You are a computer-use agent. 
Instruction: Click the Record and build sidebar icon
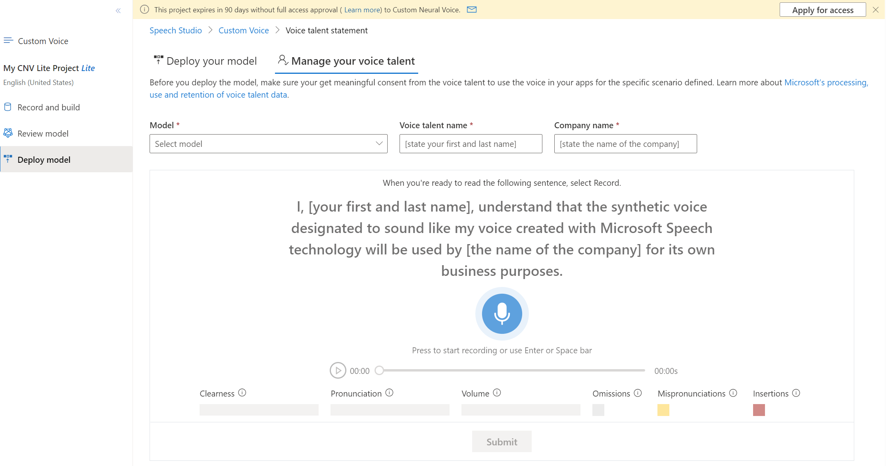pyautogui.click(x=8, y=107)
